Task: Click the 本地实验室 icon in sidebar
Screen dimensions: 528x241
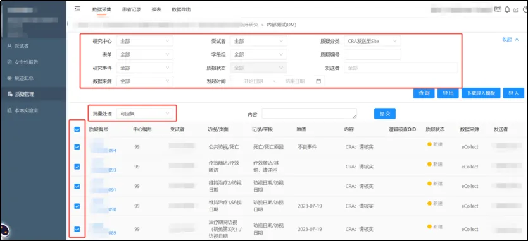Action: point(9,110)
